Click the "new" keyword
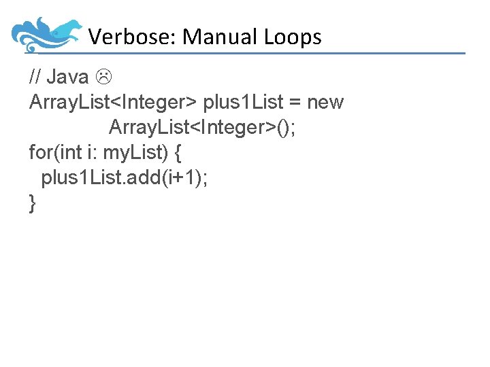The image size is (490, 367). (x=325, y=103)
